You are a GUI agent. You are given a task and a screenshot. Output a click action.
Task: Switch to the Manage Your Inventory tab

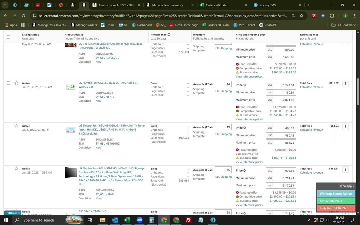point(167,5)
